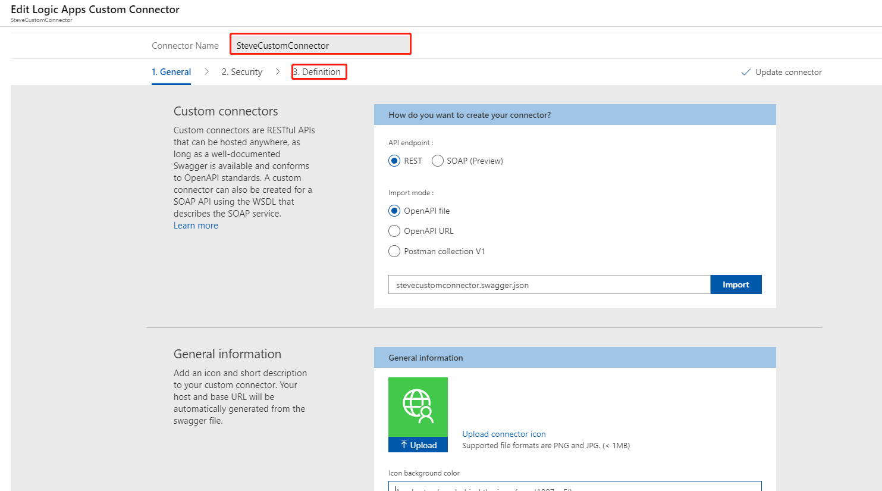Click the 'Edit Logic Apps Custom Connector' title
Image resolution: width=882 pixels, height=491 pixels.
click(x=95, y=10)
